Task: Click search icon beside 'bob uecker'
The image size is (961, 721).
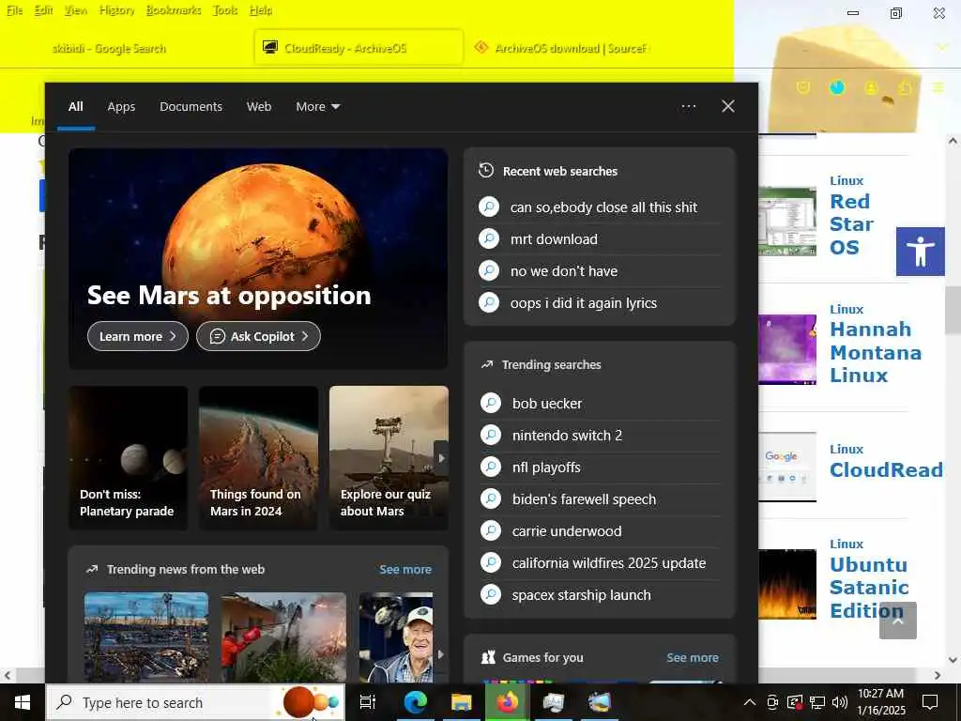Action: pyautogui.click(x=490, y=403)
